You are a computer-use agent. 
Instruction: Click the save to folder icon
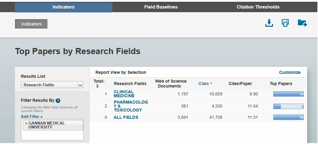[x=302, y=23]
